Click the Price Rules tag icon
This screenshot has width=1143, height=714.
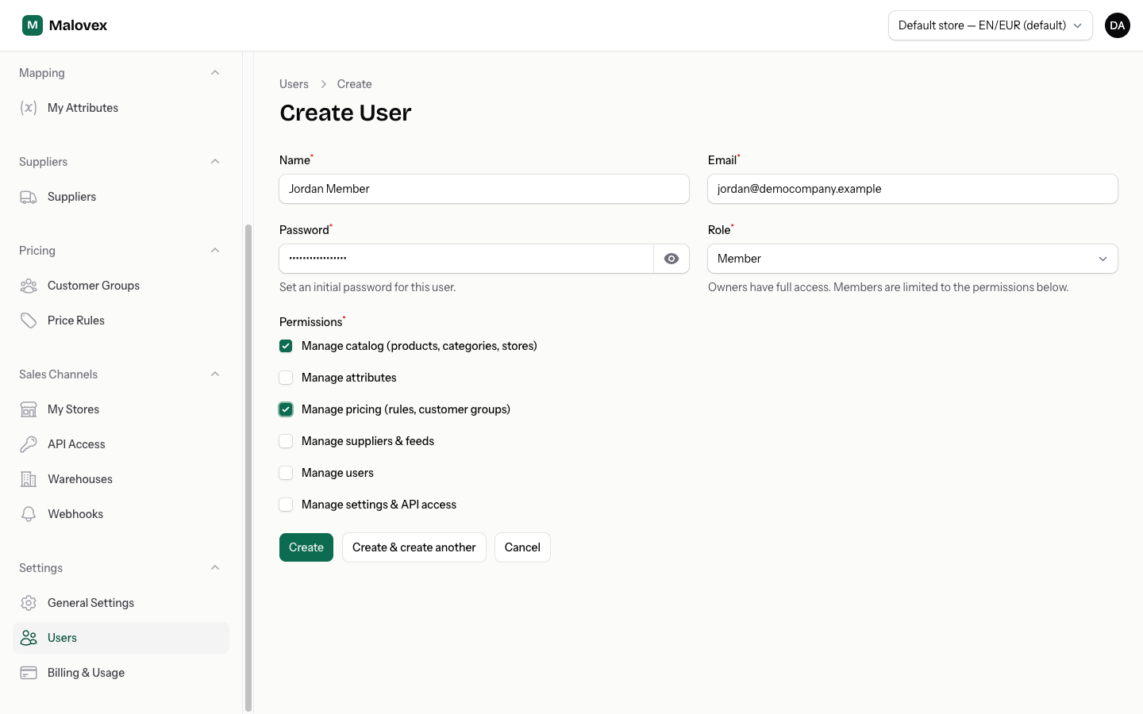pos(29,321)
